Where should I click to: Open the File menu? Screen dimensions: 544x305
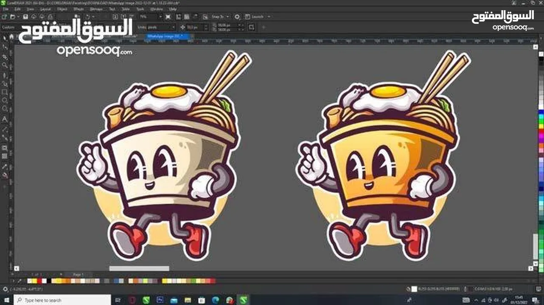coord(6,9)
